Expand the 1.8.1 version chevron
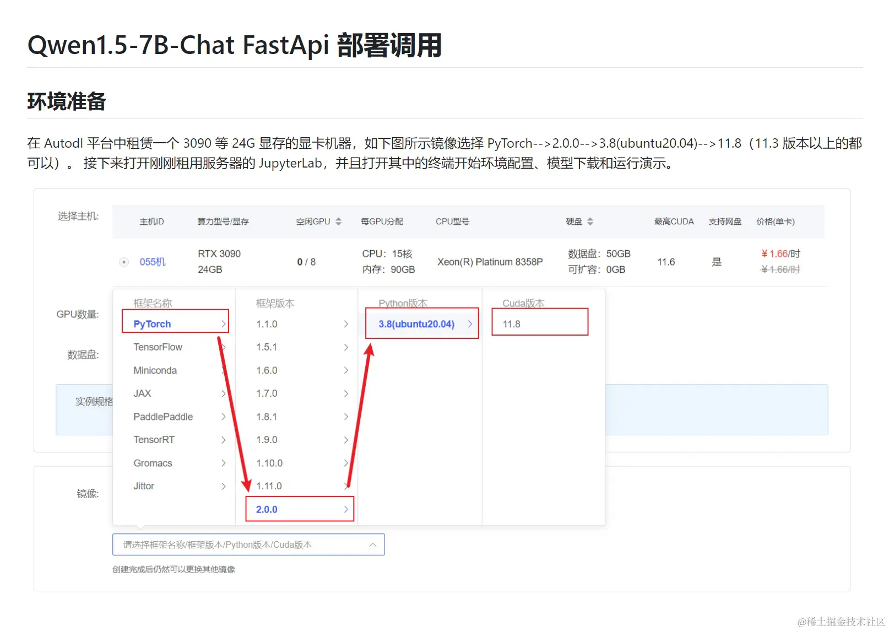Viewport: 889px width, 631px height. tap(346, 417)
